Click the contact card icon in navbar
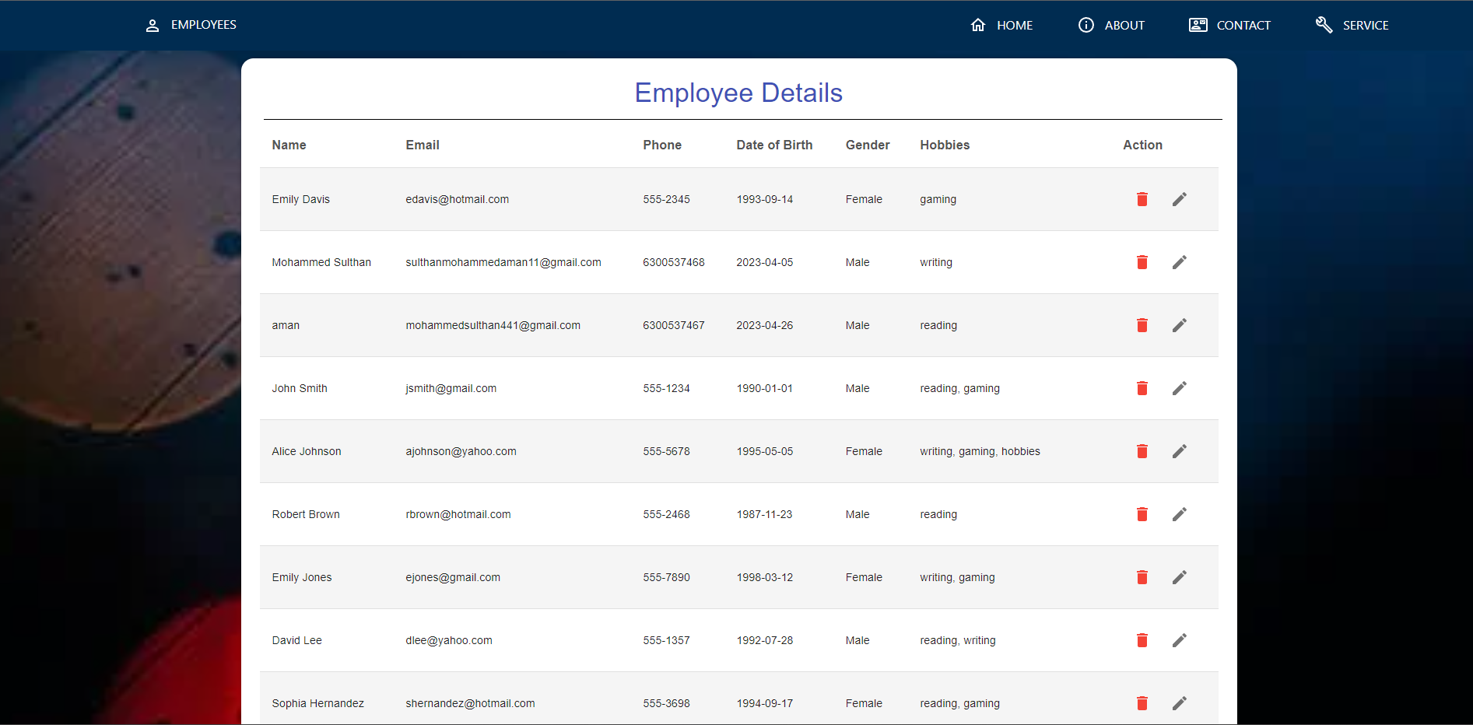This screenshot has width=1473, height=725. (1196, 24)
